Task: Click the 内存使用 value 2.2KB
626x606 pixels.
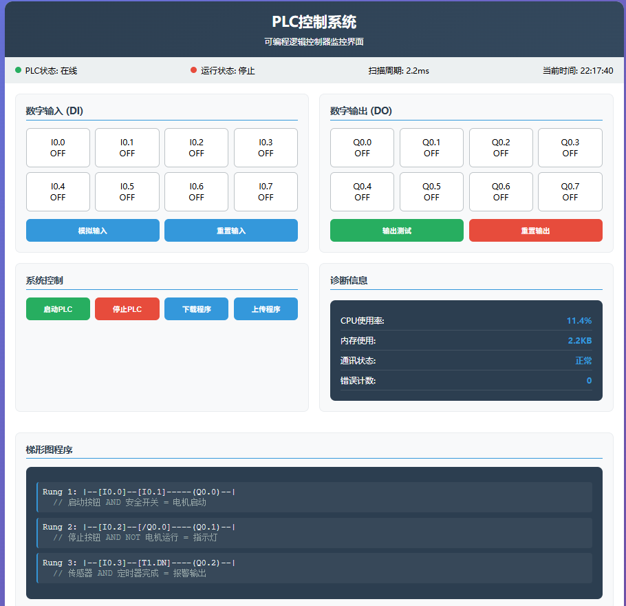Action: (x=580, y=341)
